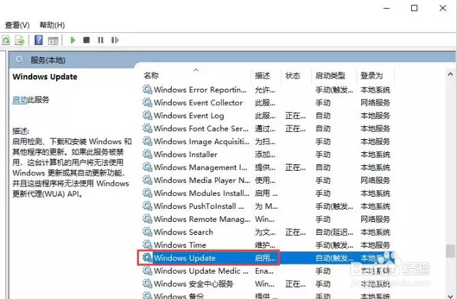Sort by the 状态 column header
Viewport: 457px width, 299px height.
pyautogui.click(x=293, y=76)
